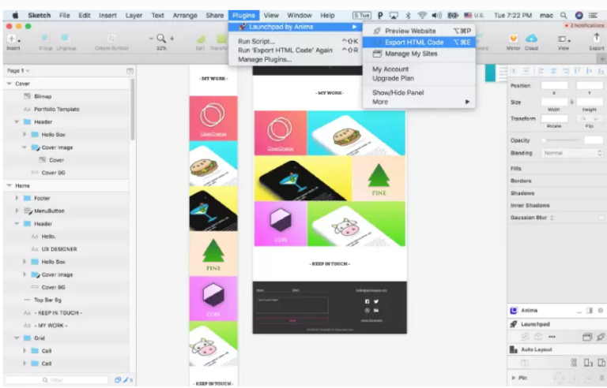This screenshot has height=388, width=607.
Task: Open the Layer menu in the menu bar
Action: point(134,16)
